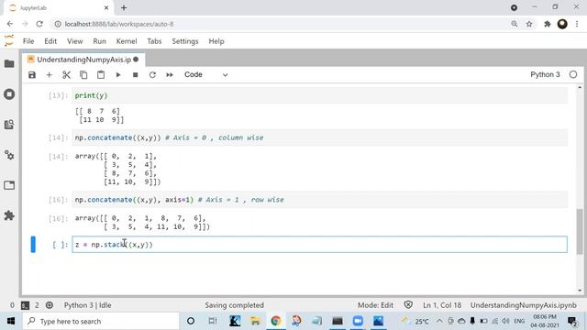
Task: Click the Python 3 kernel name
Action: click(x=545, y=74)
